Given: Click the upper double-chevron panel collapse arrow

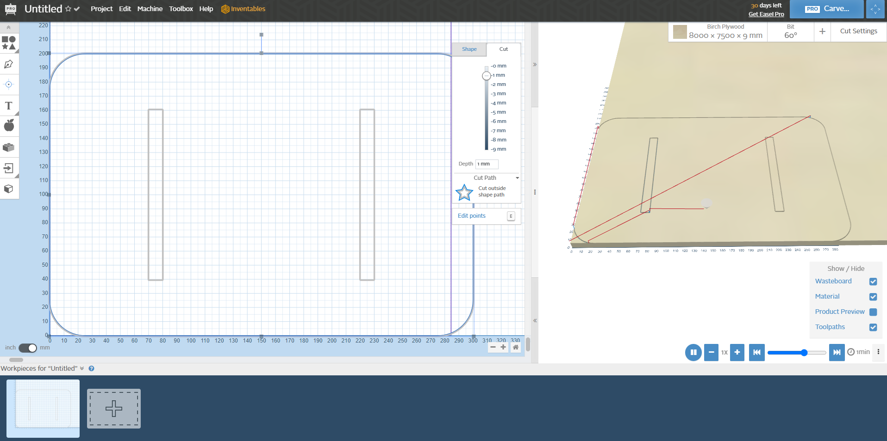Looking at the screenshot, I should click(x=535, y=65).
